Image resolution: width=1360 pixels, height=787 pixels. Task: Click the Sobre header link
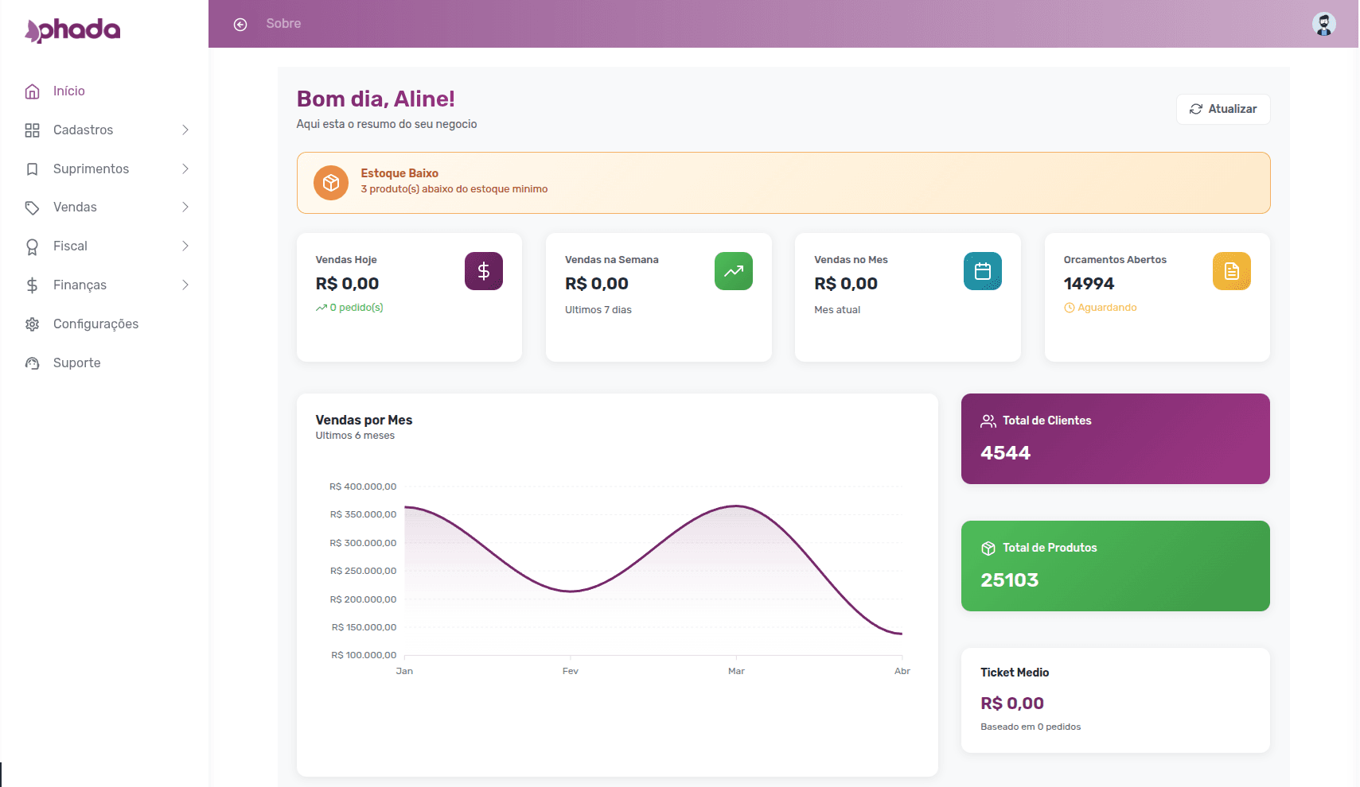coord(283,24)
